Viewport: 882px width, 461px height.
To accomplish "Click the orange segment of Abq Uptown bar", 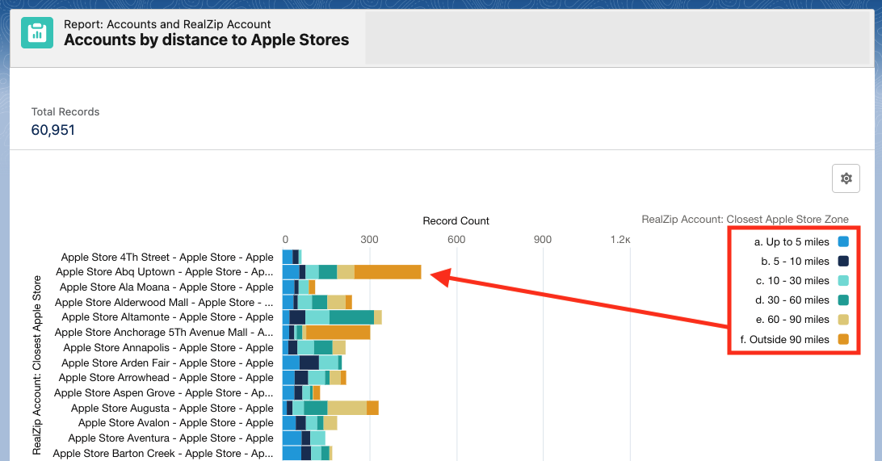I will pyautogui.click(x=388, y=272).
